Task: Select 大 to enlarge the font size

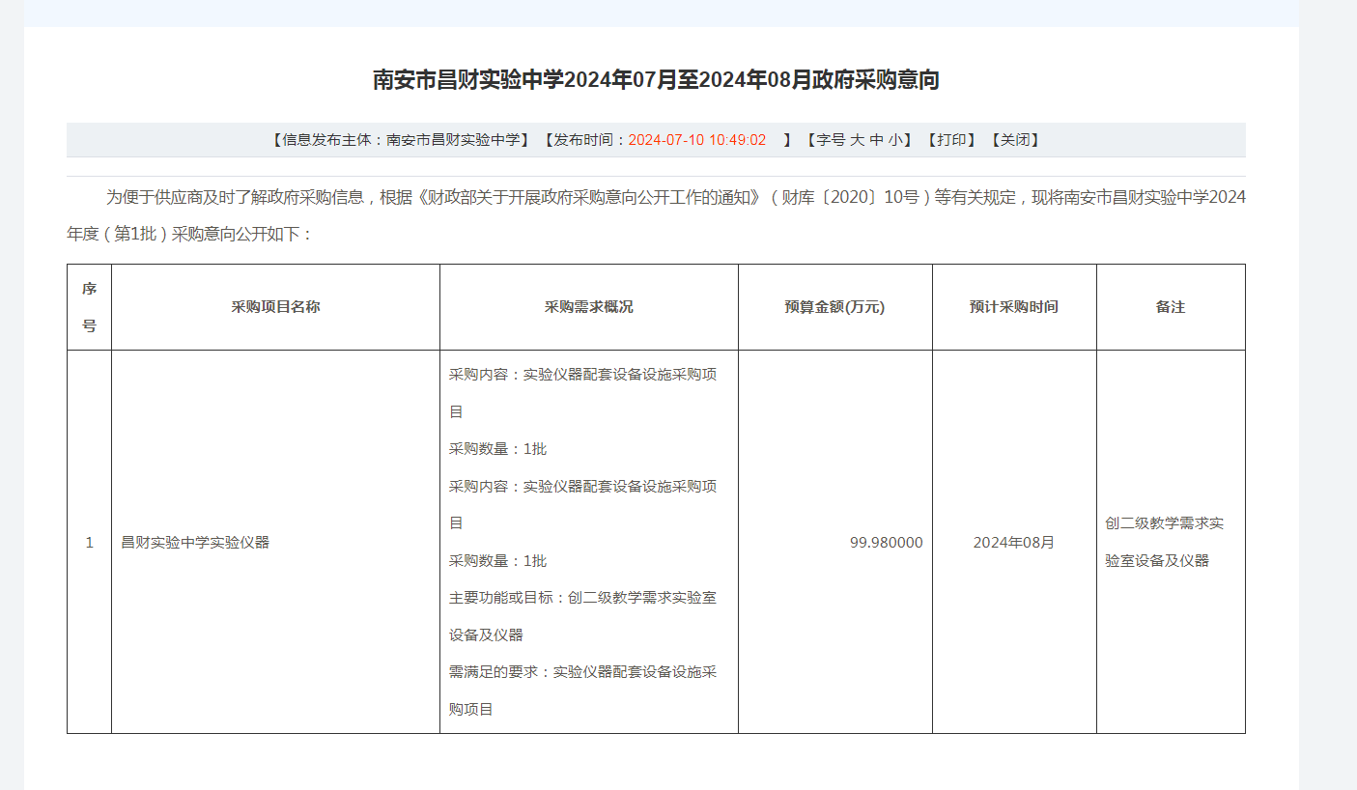Action: [858, 139]
